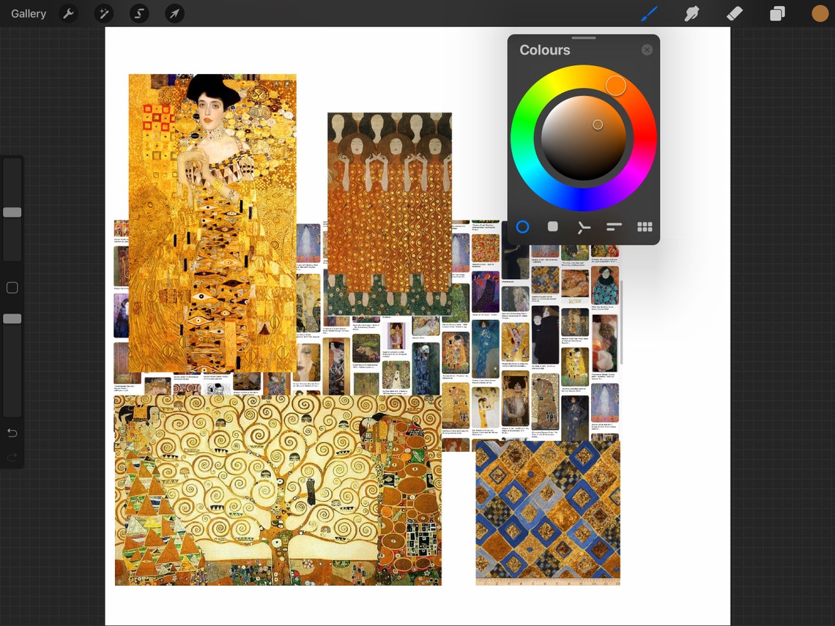
Task: Switch to the Palettes tab
Action: [x=644, y=227]
